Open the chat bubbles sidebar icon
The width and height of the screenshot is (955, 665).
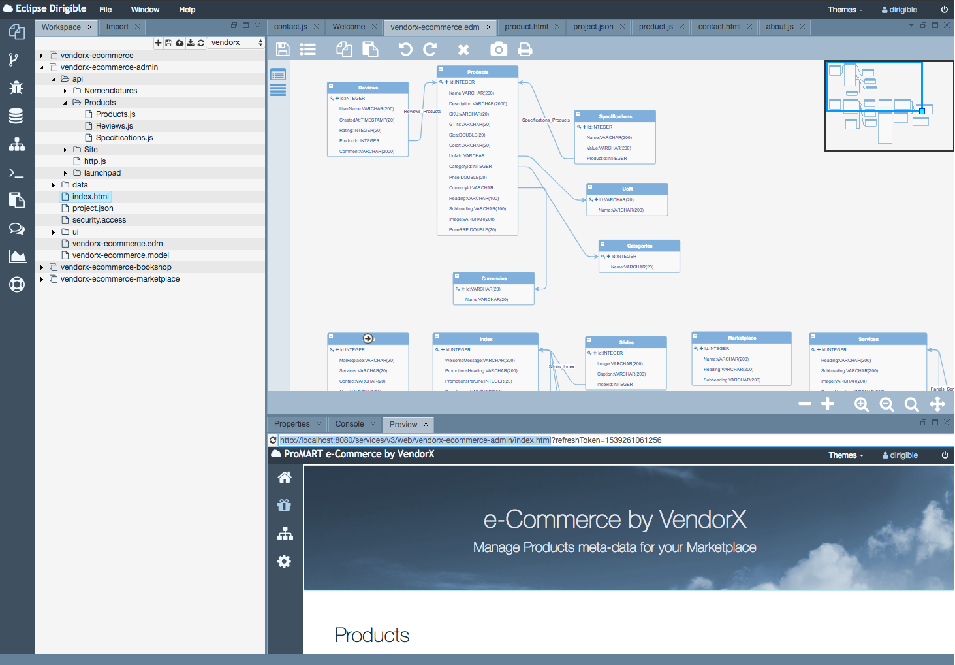pyautogui.click(x=17, y=229)
